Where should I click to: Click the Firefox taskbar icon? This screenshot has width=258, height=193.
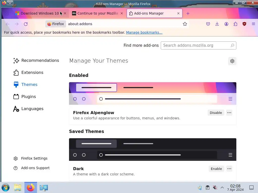30,187
